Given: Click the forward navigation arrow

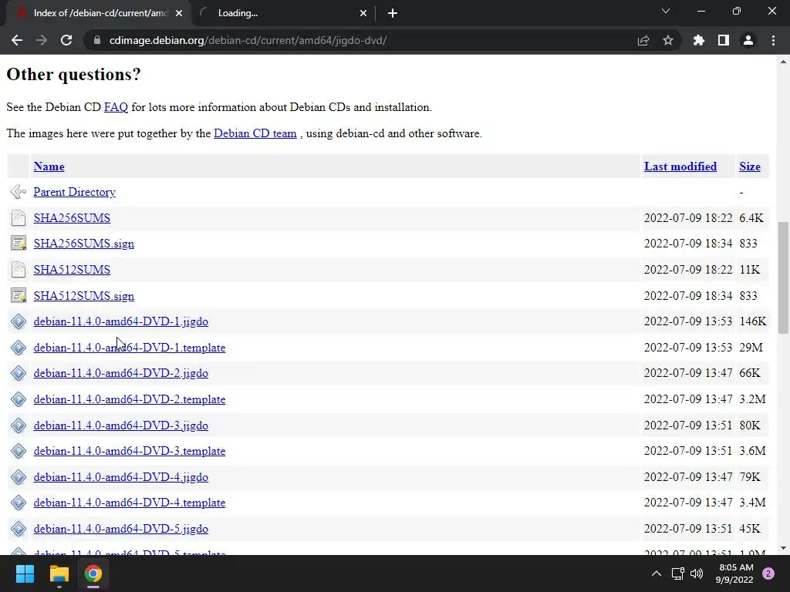Looking at the screenshot, I should [x=42, y=40].
